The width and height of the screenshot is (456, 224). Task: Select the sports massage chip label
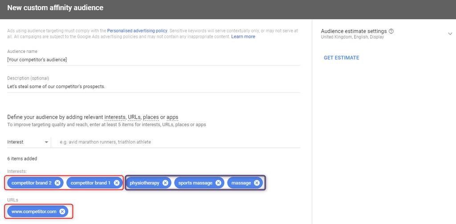(195, 183)
